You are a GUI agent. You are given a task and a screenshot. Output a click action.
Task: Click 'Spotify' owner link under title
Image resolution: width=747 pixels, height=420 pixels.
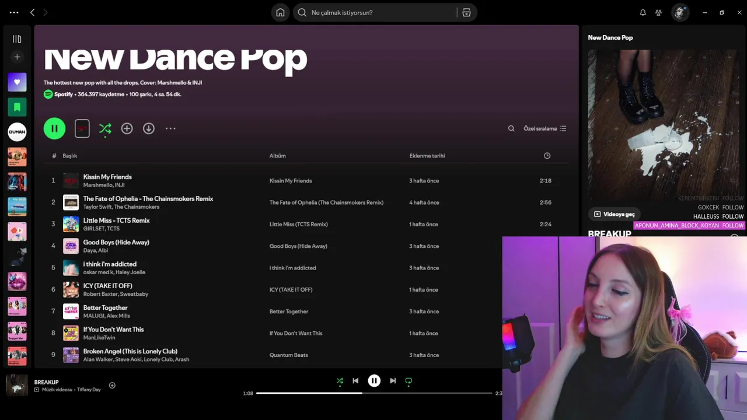64,94
